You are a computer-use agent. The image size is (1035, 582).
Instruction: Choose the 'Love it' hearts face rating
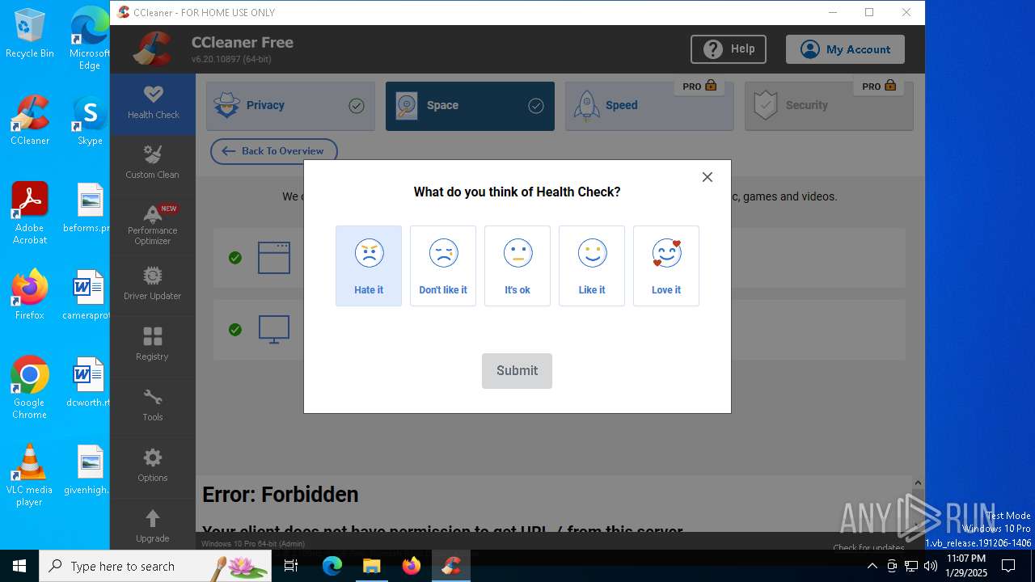coord(666,266)
